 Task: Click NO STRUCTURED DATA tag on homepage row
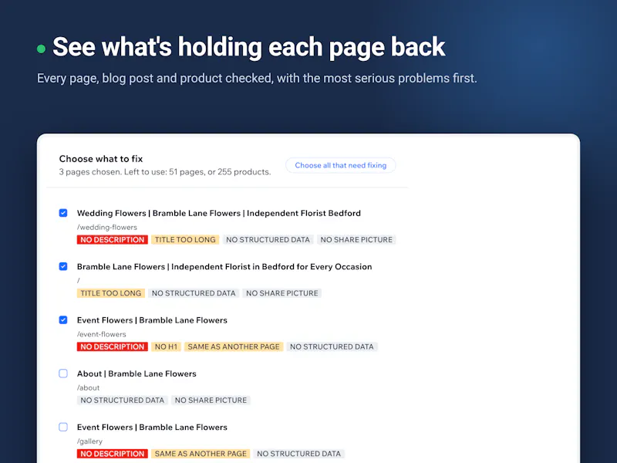(x=194, y=293)
